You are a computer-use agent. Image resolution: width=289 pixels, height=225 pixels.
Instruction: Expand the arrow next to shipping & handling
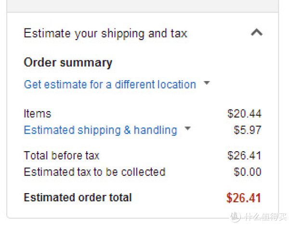coord(187,128)
